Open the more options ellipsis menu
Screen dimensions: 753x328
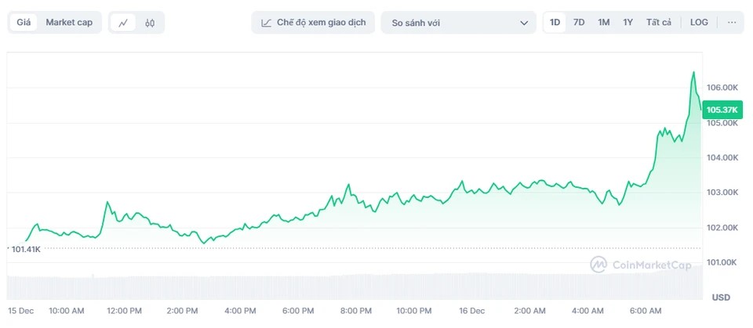tap(732, 22)
